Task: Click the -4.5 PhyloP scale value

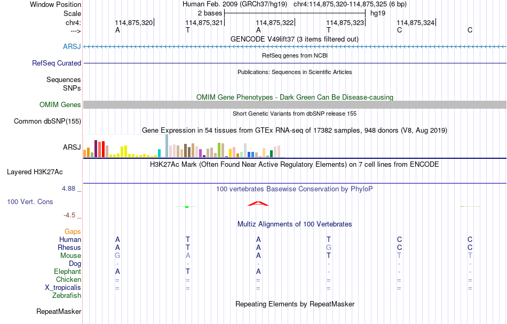Action: tap(69, 215)
